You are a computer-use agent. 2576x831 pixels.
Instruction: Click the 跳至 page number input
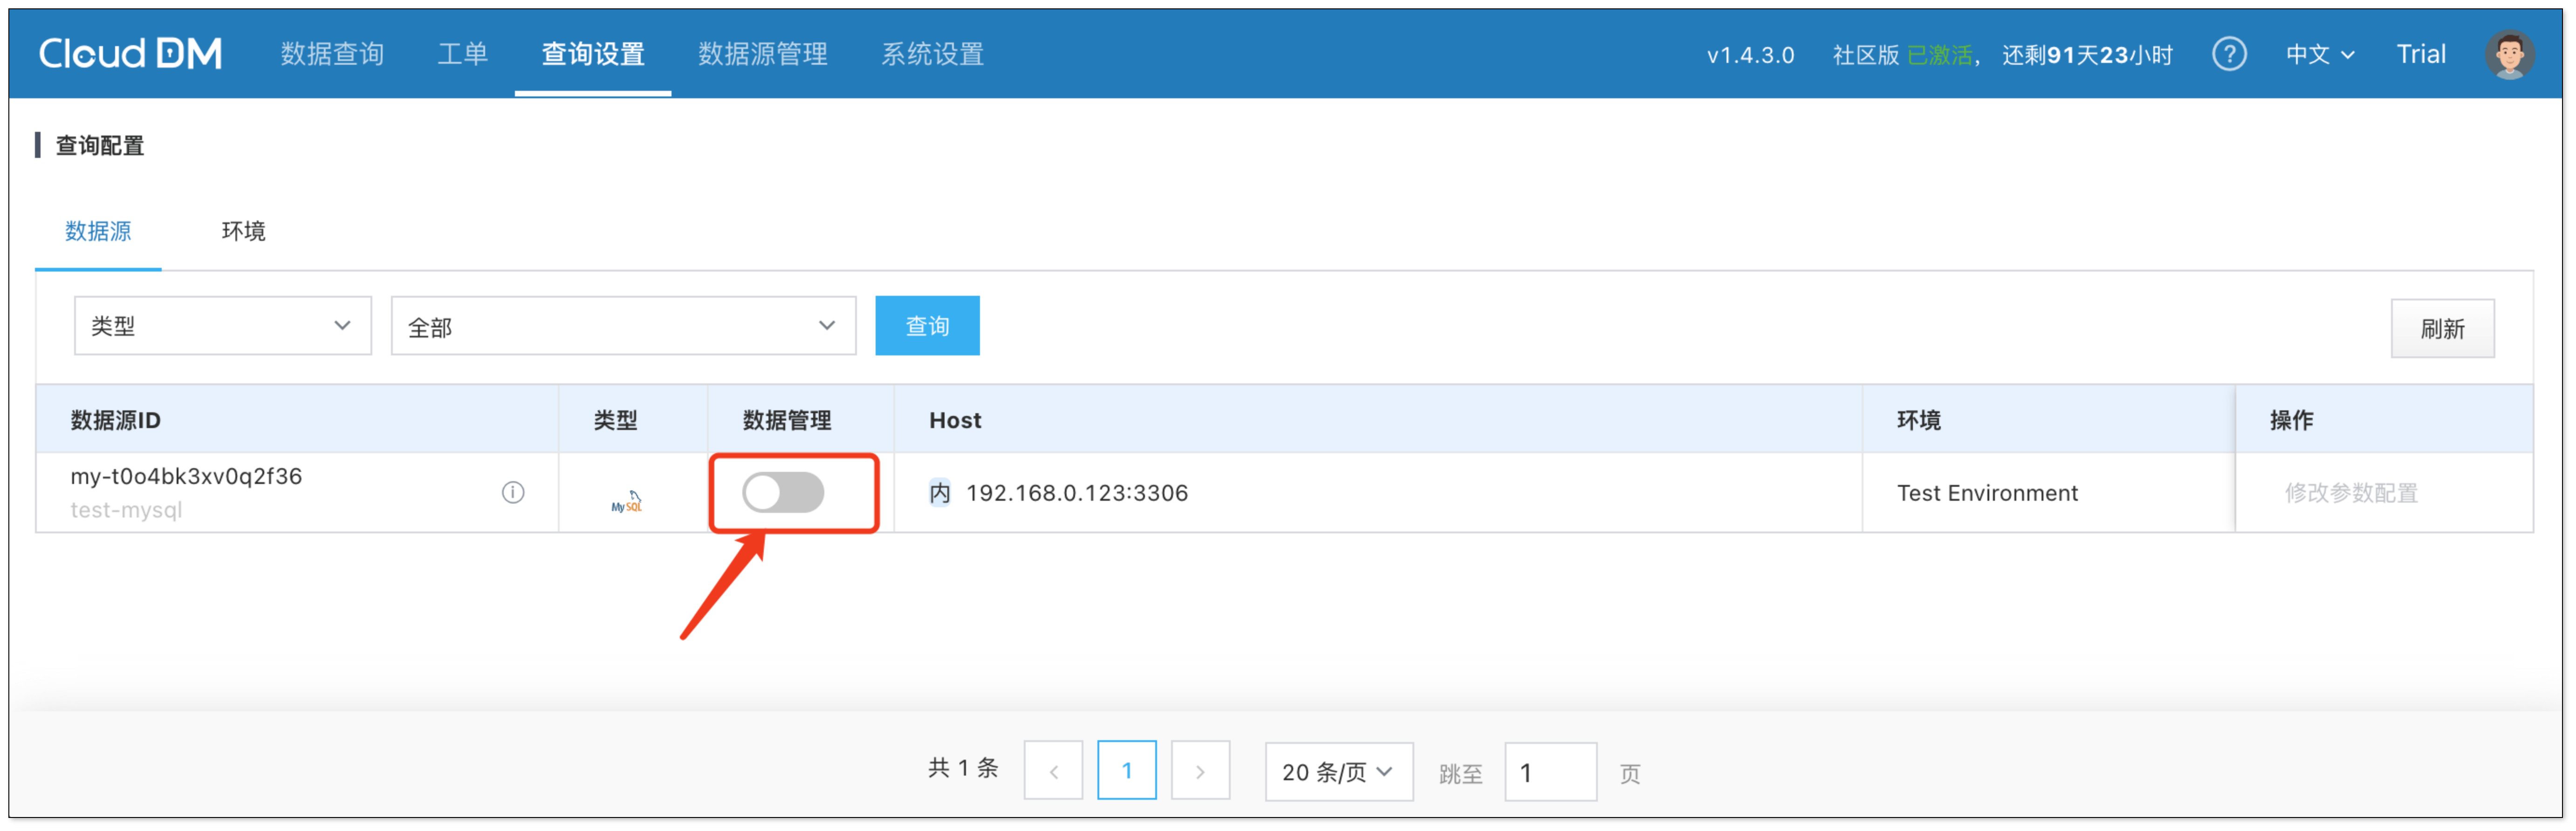[x=1549, y=772]
